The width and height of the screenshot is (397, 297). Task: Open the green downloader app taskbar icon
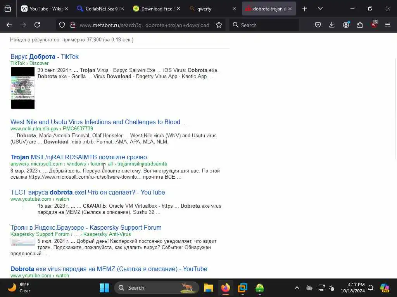pos(259,288)
